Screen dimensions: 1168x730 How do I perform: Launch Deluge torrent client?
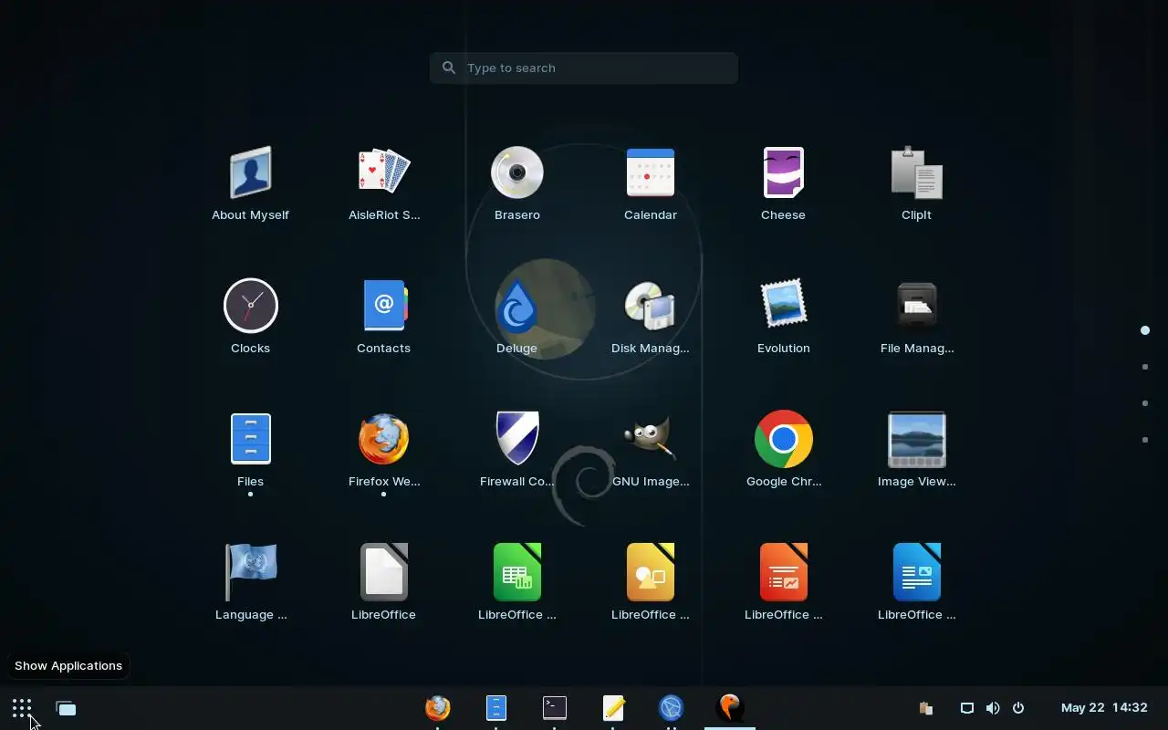point(516,306)
